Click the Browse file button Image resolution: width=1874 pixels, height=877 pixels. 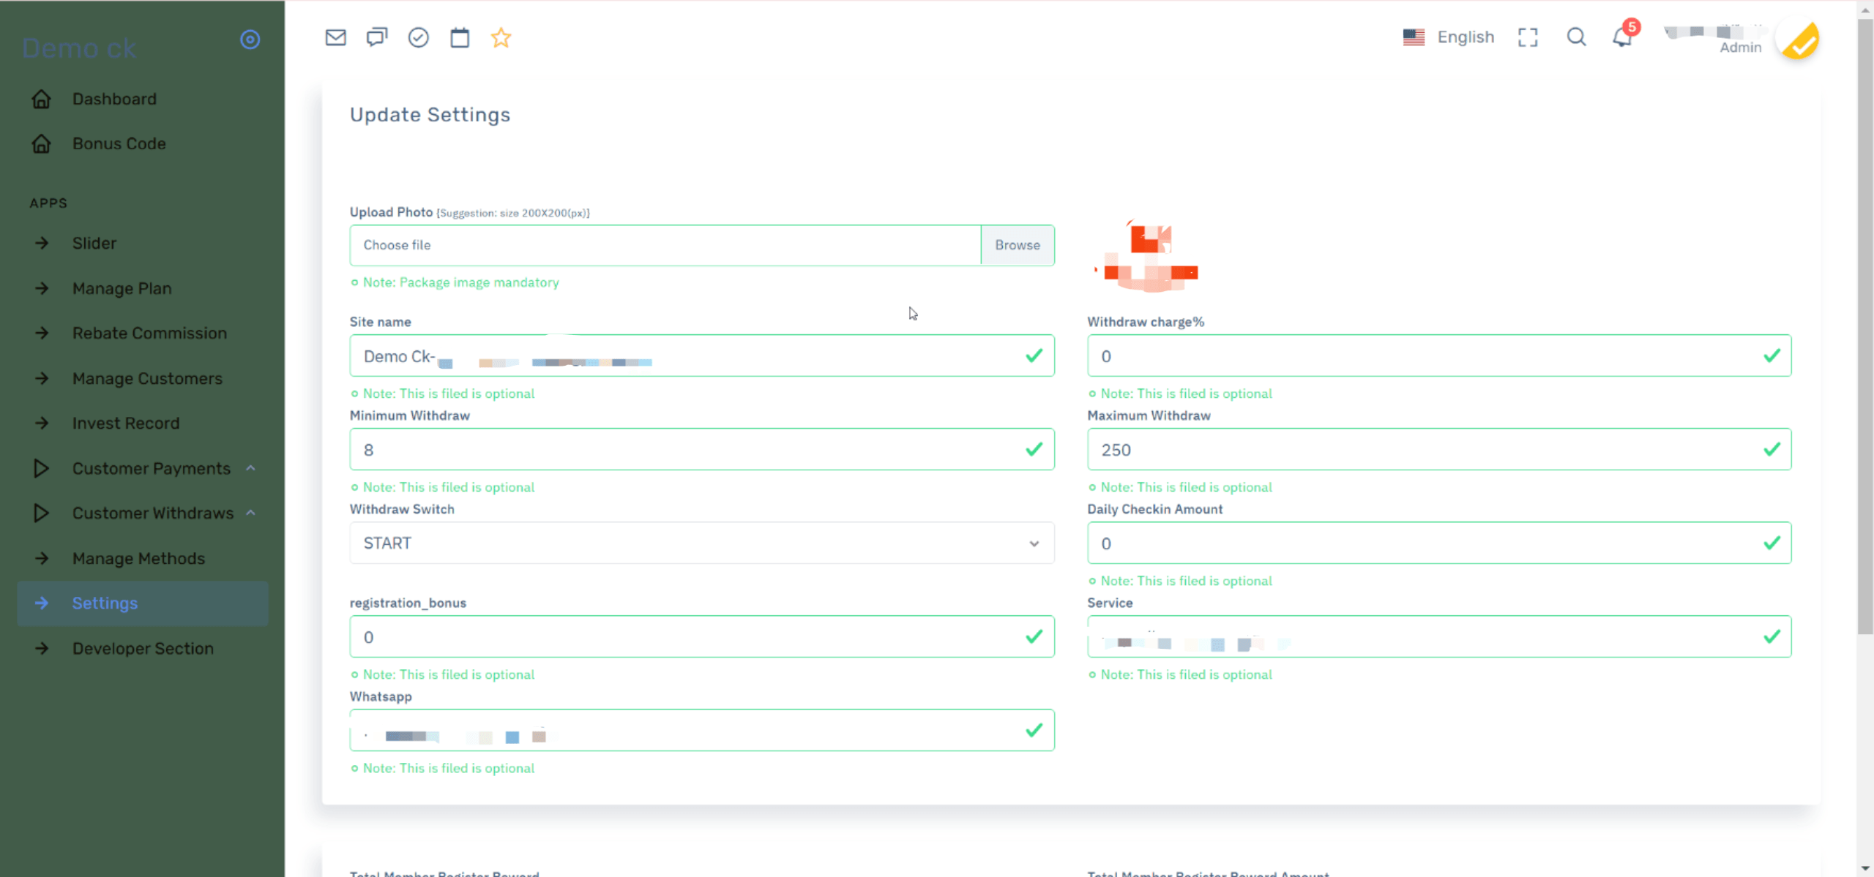coord(1017,245)
